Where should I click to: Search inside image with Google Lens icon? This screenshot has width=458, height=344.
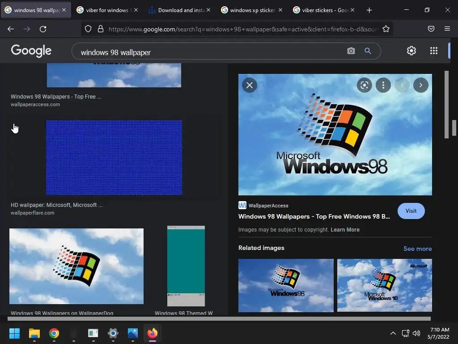pos(364,85)
